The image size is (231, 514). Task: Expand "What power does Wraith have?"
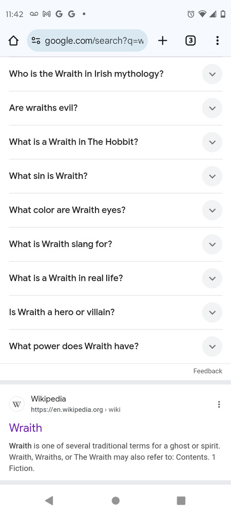[115, 346]
